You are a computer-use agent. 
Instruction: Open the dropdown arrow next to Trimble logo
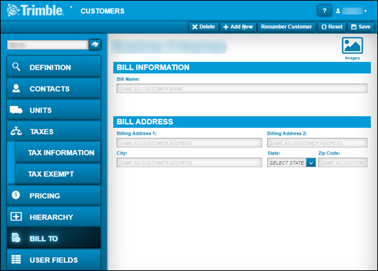71,8
